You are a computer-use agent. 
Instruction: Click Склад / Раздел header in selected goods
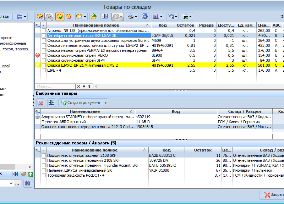[245, 111]
